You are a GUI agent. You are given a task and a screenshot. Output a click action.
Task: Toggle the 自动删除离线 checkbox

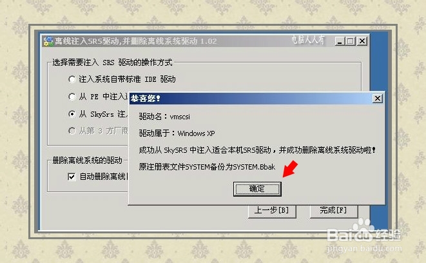click(x=72, y=177)
